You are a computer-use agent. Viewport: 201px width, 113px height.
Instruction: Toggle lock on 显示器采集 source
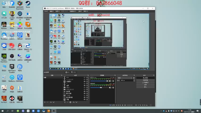click(87, 97)
